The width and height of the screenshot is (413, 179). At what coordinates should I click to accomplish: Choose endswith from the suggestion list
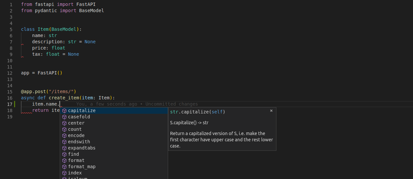pos(79,142)
